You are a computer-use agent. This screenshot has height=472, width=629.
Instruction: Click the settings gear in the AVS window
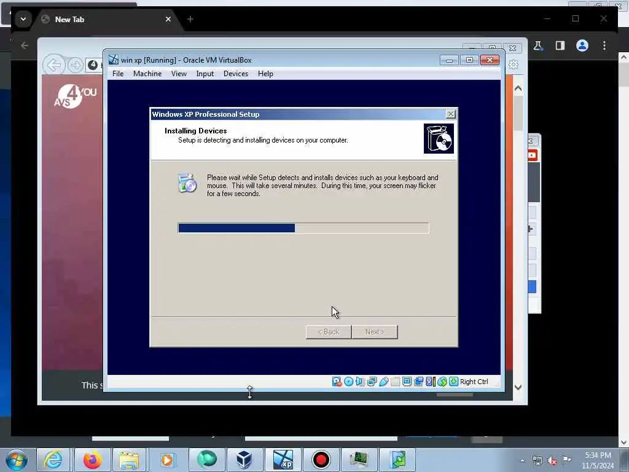pyautogui.click(x=514, y=64)
